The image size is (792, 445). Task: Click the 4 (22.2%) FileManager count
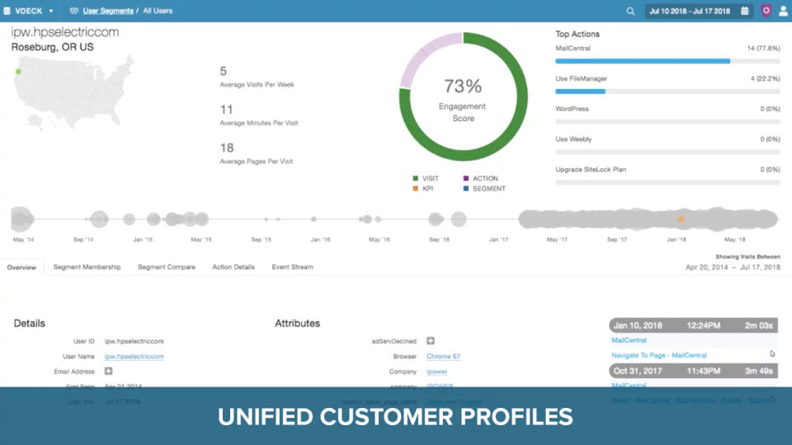(x=766, y=79)
